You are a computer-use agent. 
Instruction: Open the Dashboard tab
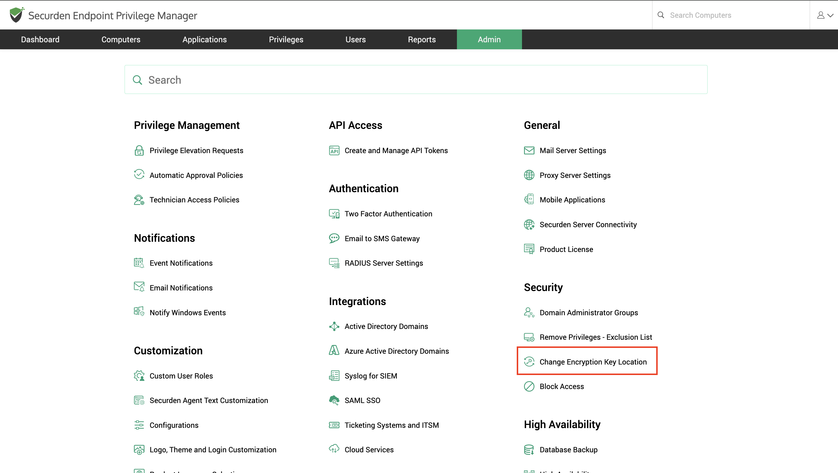pyautogui.click(x=40, y=39)
